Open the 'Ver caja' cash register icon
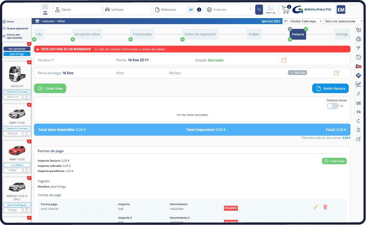Image resolution: width=366 pixels, height=225 pixels. [45, 9]
